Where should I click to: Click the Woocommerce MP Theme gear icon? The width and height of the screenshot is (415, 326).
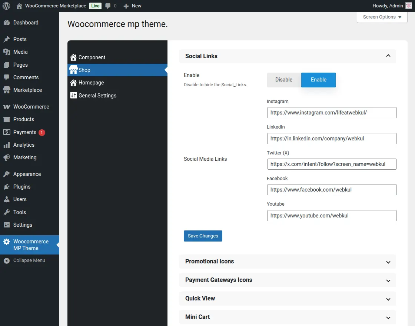[7, 242]
